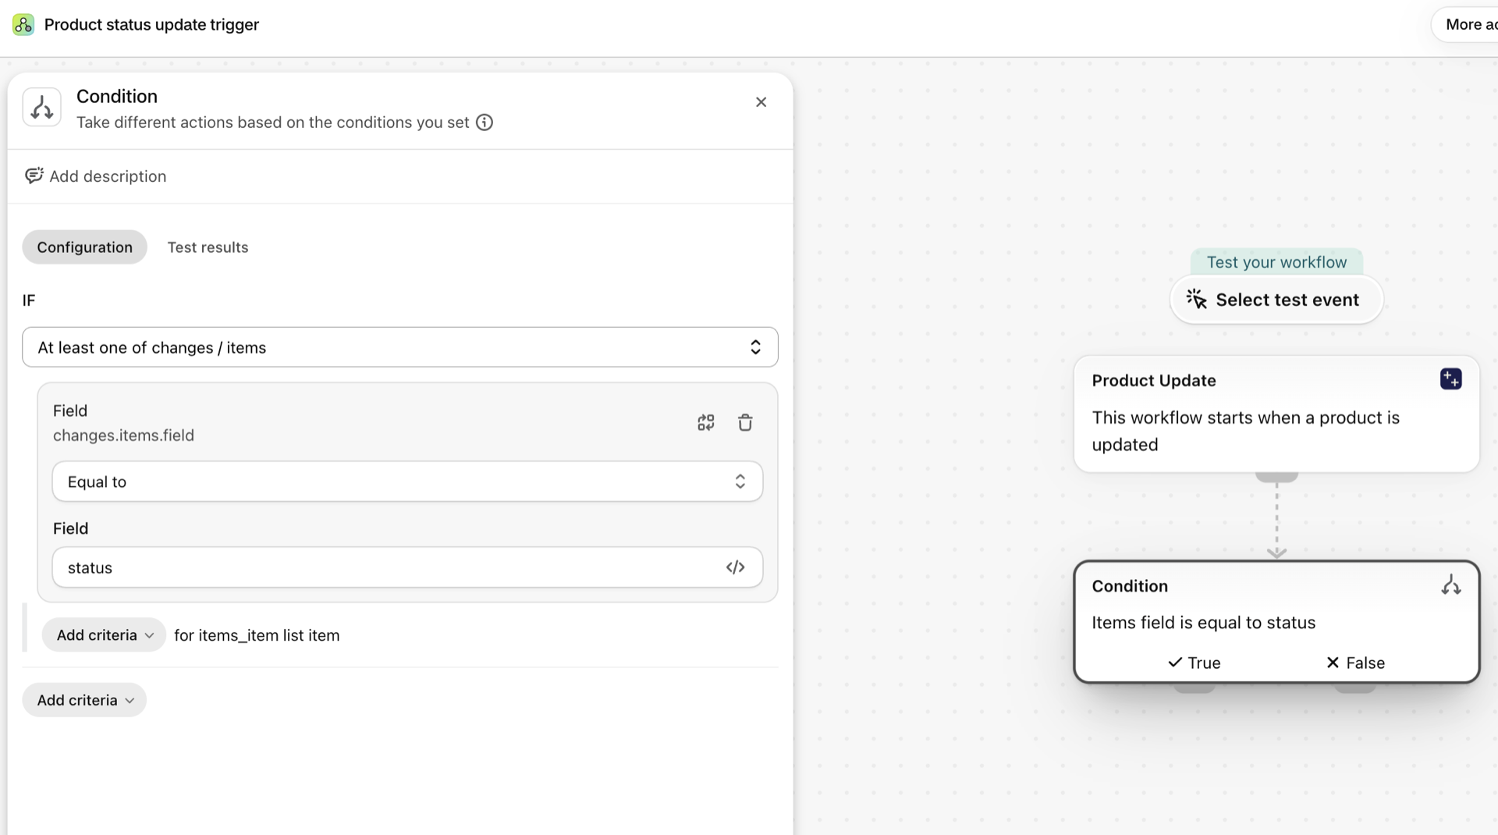The width and height of the screenshot is (1498, 835).
Task: Delete the changes.items.field criteria with trash icon
Action: tap(745, 422)
